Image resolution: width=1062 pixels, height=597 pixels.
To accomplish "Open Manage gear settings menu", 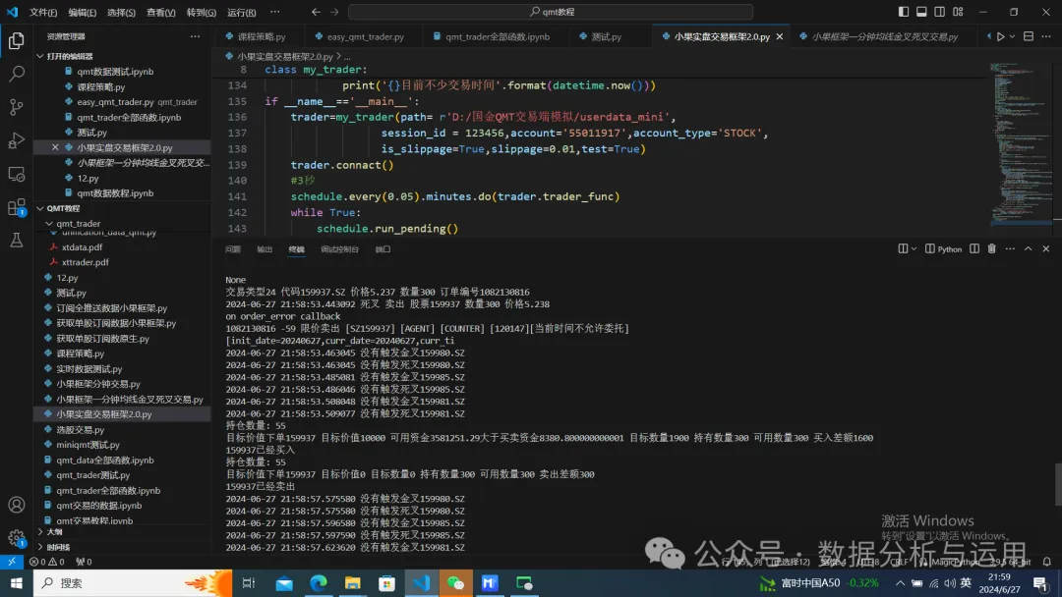I will point(17,538).
